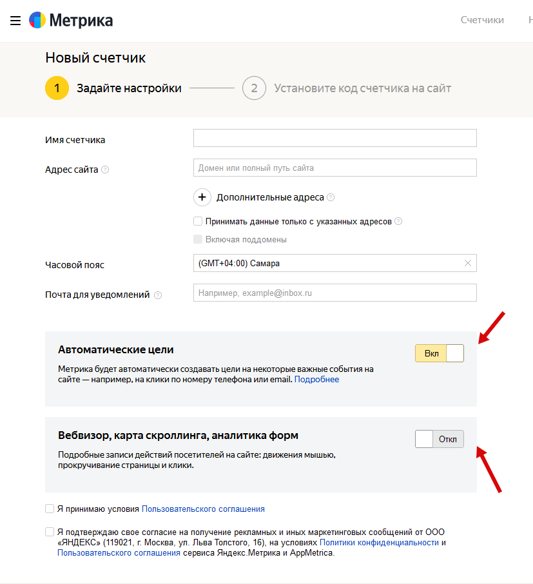533x584 pixels.
Task: Focus the Почта для уведомлений email field
Action: point(334,293)
